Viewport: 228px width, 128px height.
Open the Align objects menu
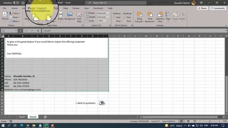168,17
